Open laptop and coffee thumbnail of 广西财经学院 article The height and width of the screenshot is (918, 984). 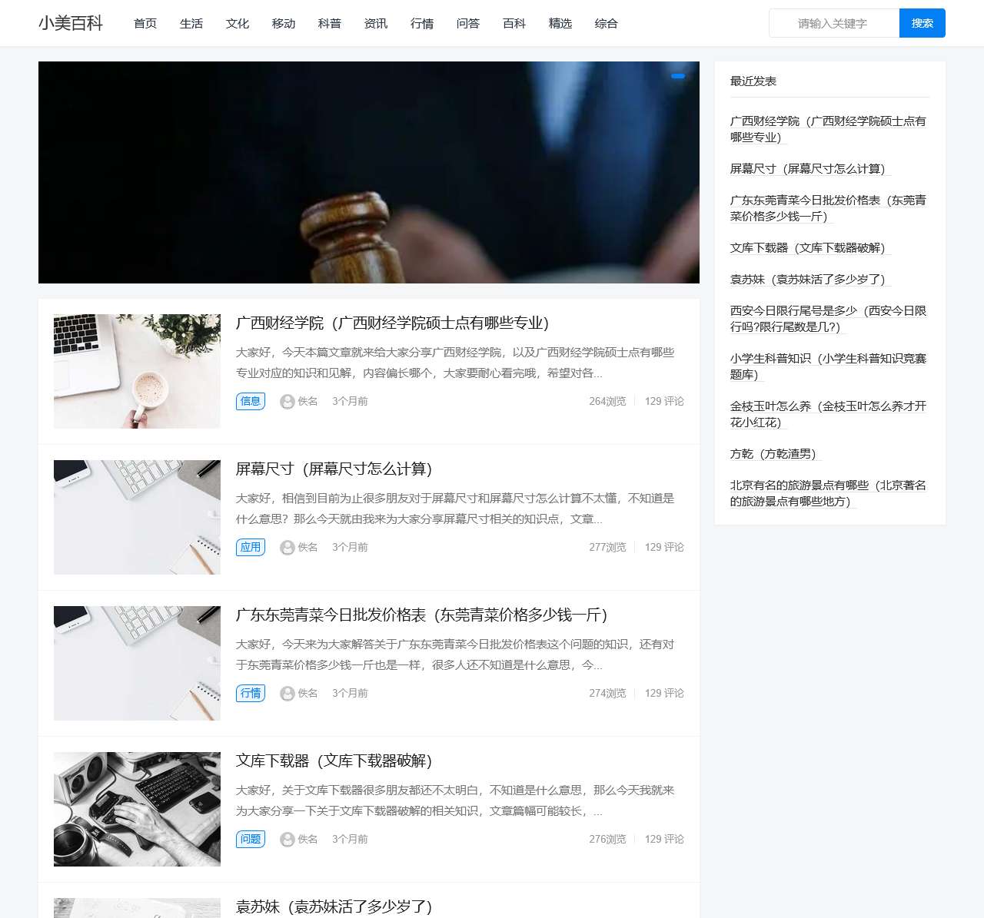[x=137, y=371]
